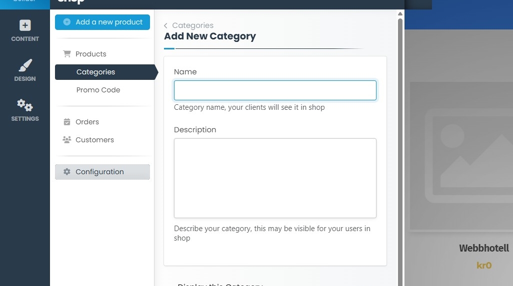Focus the category Name input field
Screen dimensions: 513x286
[275, 90]
